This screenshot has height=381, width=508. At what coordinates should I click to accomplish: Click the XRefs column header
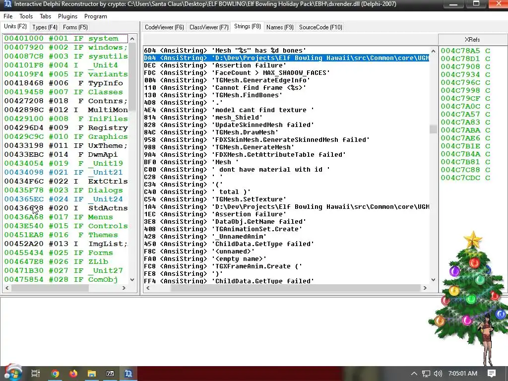(472, 40)
